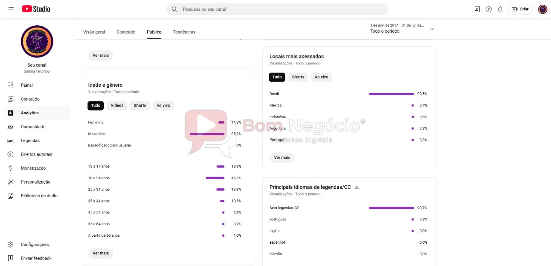
Task: Click the Configurações gear icon
Action: (x=11, y=245)
